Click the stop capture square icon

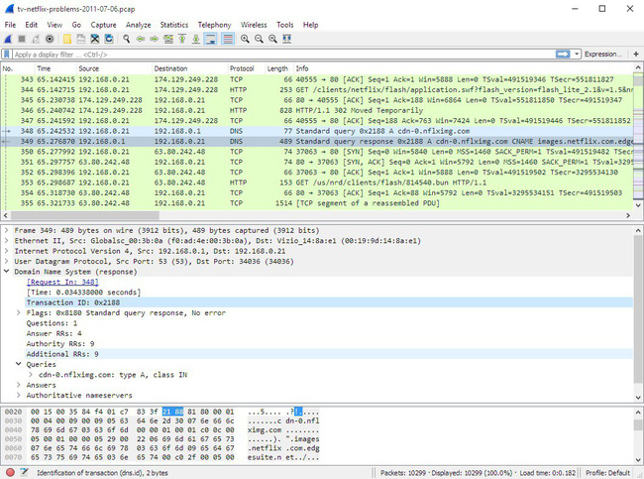(22, 39)
